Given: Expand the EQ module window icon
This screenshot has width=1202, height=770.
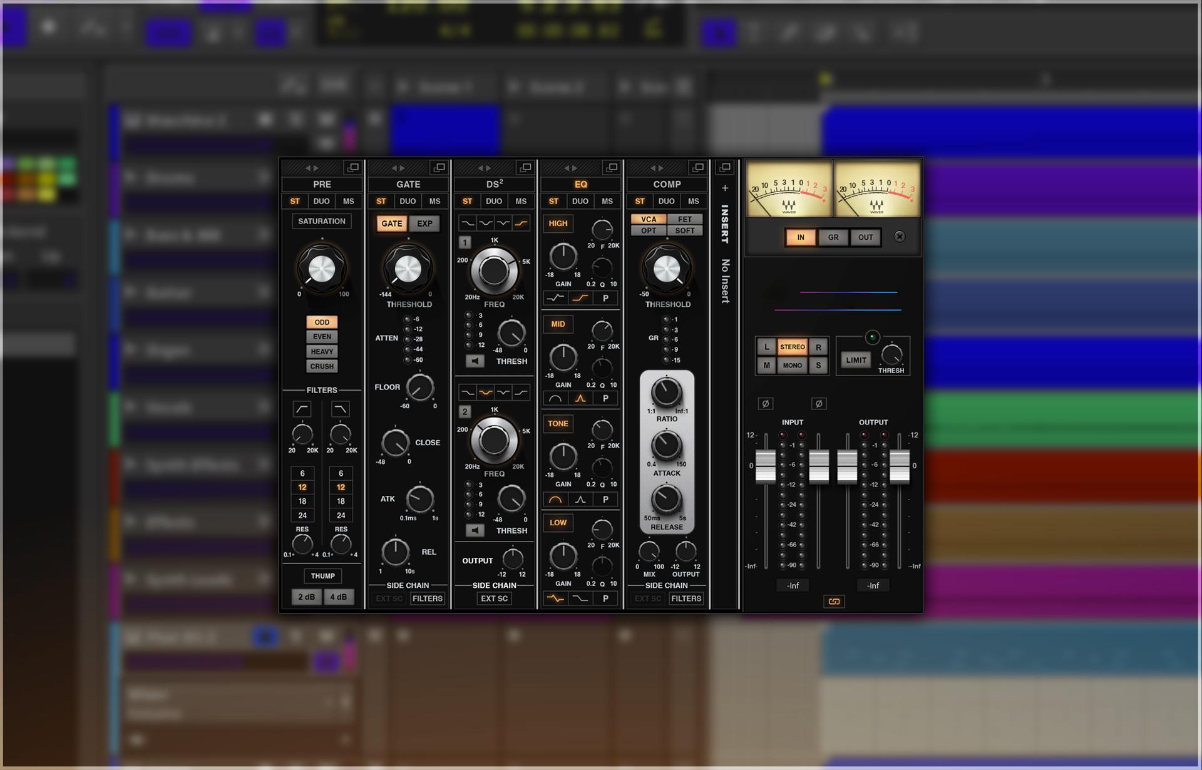Looking at the screenshot, I should 612,168.
